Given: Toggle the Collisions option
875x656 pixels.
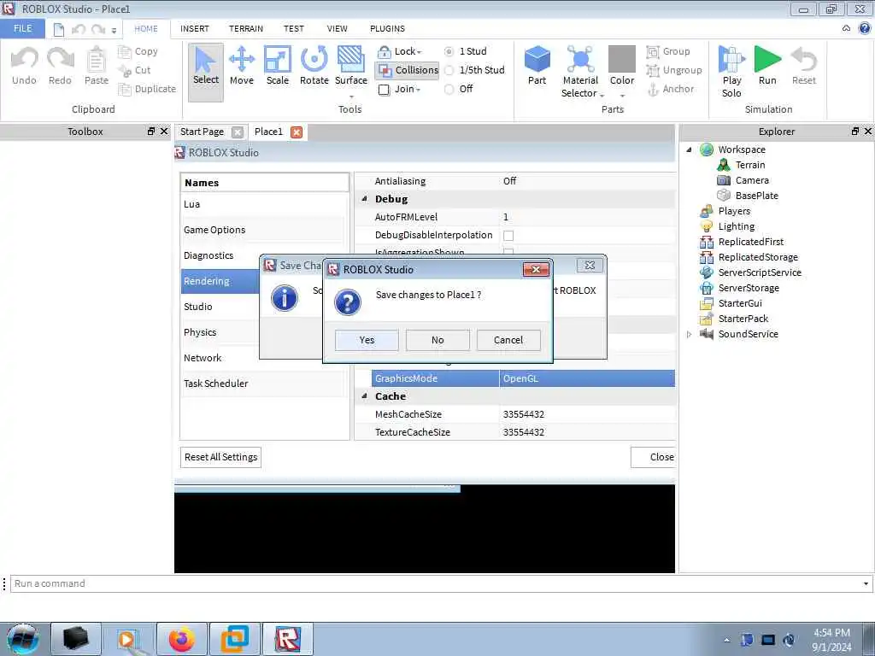Looking at the screenshot, I should pos(408,70).
